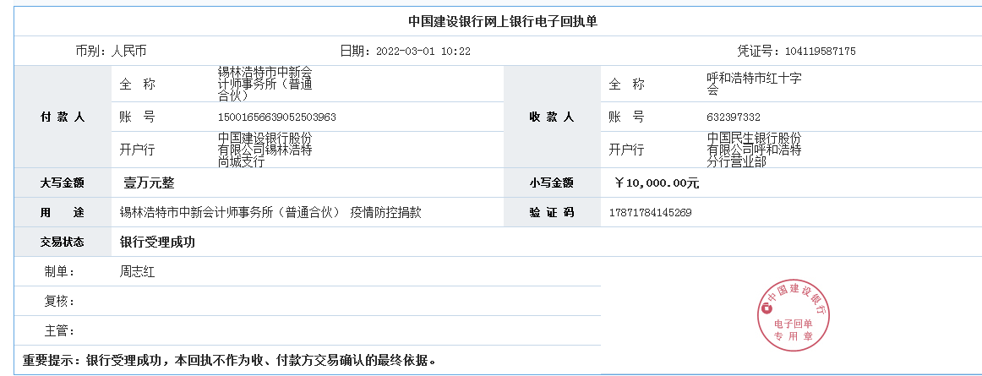Select payee bank 中国民生银行股份有限公司呼和浩特分行营业部
Screen dimensions: 982x376
point(755,150)
